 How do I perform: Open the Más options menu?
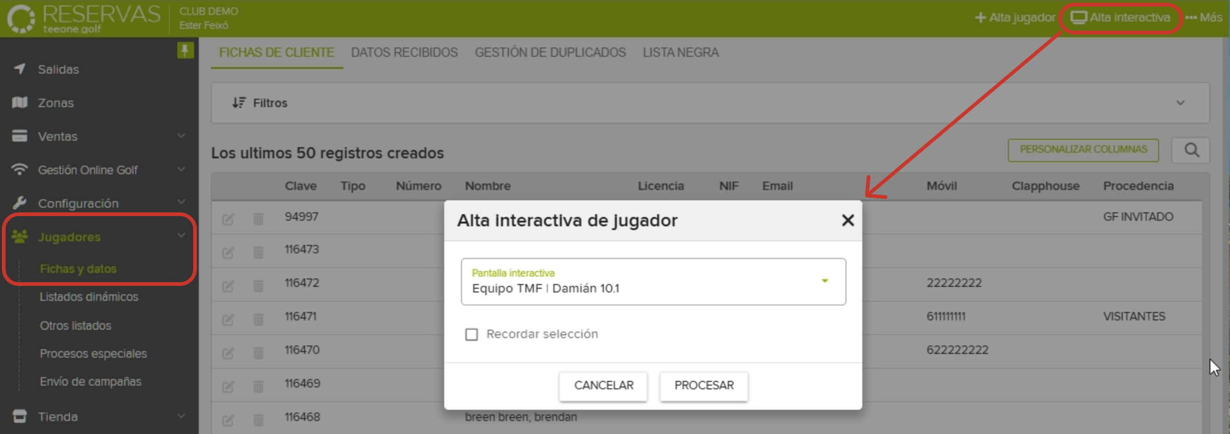tap(1203, 18)
